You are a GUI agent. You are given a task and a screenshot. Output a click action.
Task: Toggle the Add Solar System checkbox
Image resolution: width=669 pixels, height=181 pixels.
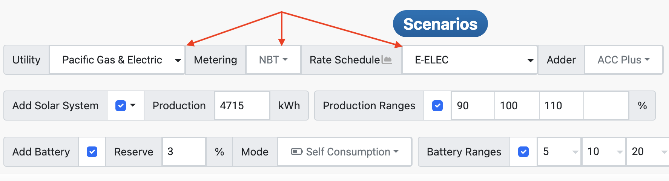pos(121,106)
